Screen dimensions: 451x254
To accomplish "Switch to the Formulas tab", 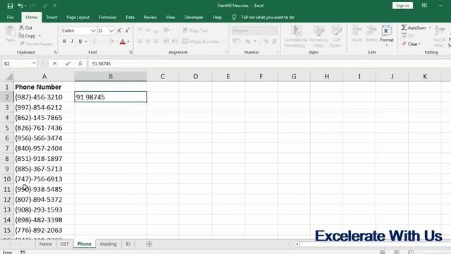I will [x=108, y=17].
